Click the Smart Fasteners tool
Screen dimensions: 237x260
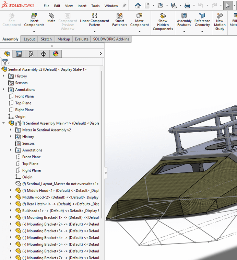pos(120,20)
